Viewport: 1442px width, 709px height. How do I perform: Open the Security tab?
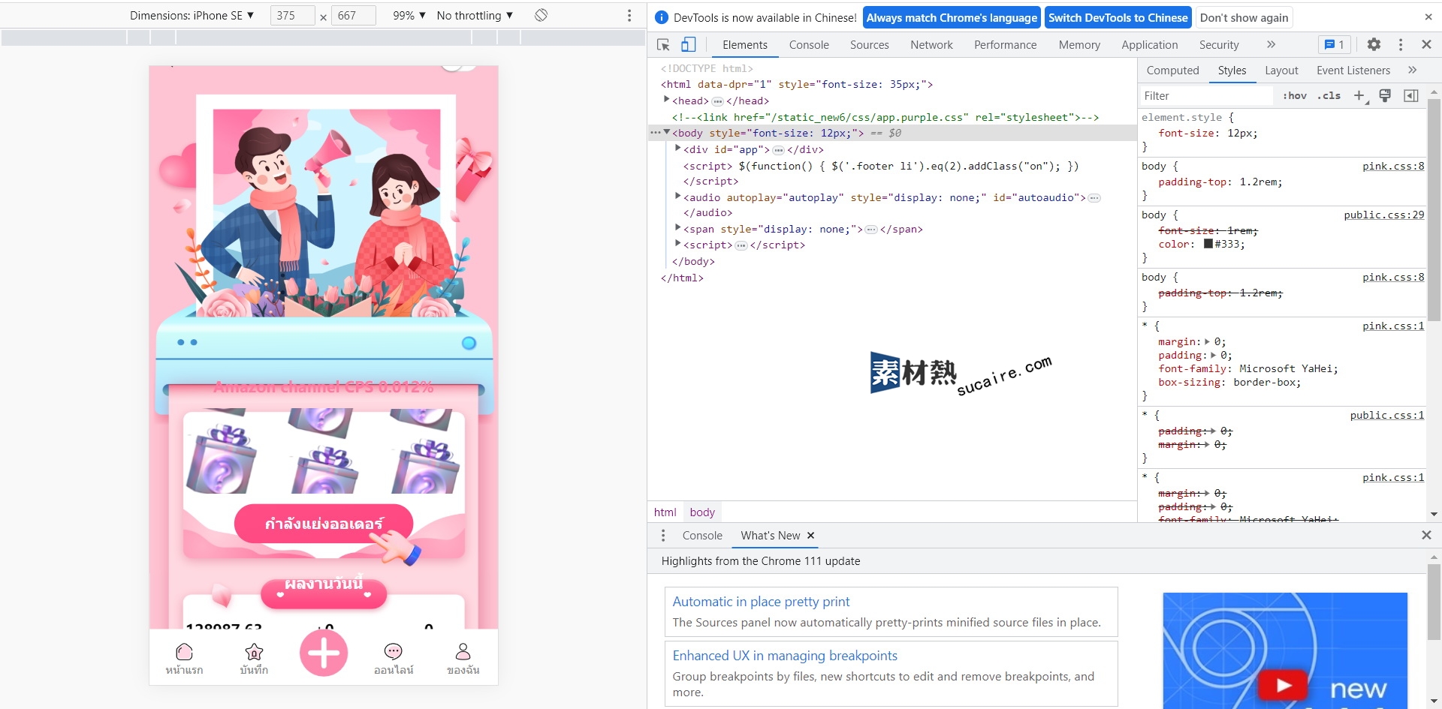[x=1219, y=45]
